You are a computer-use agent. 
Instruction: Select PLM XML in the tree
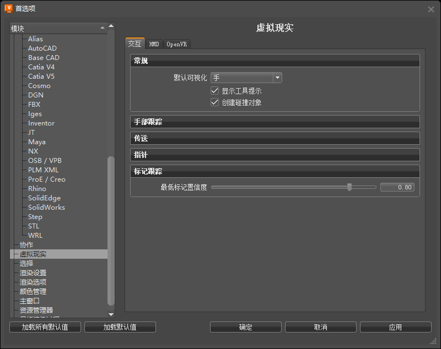click(44, 170)
